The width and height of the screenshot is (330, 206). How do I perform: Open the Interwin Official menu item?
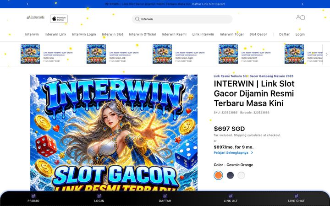143,34
